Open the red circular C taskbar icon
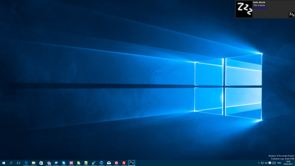The image size is (295, 166). tap(117, 163)
